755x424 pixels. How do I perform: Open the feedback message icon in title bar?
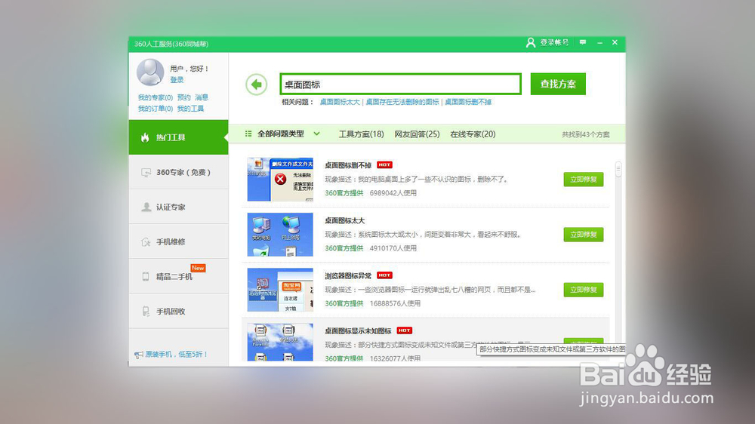click(583, 42)
